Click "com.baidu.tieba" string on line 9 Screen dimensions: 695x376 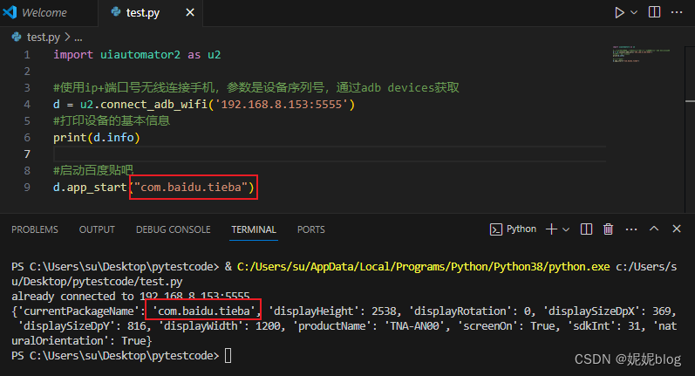(191, 187)
